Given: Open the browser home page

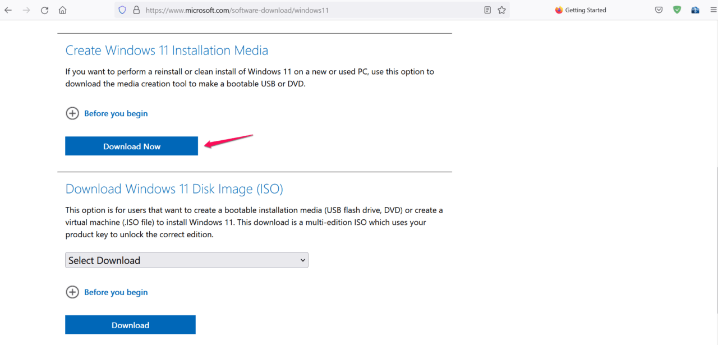Looking at the screenshot, I should pos(63,10).
